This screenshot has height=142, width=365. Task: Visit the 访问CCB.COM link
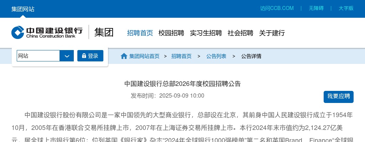pos(277,9)
